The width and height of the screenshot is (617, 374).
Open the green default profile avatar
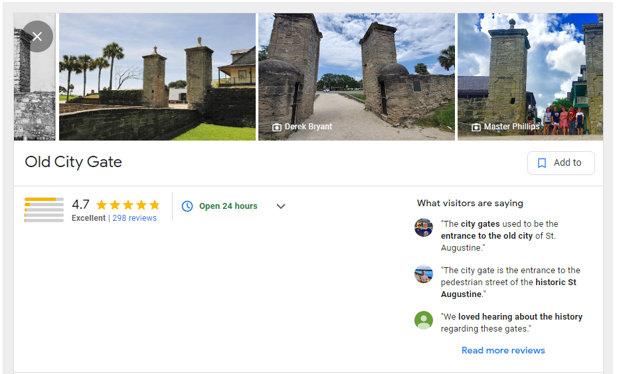[x=424, y=320]
